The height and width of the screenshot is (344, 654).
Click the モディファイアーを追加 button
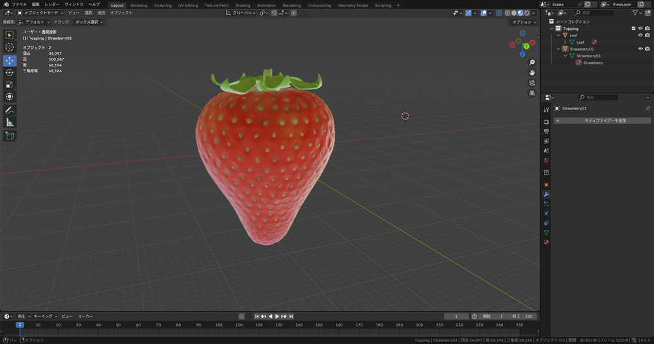(x=603, y=121)
